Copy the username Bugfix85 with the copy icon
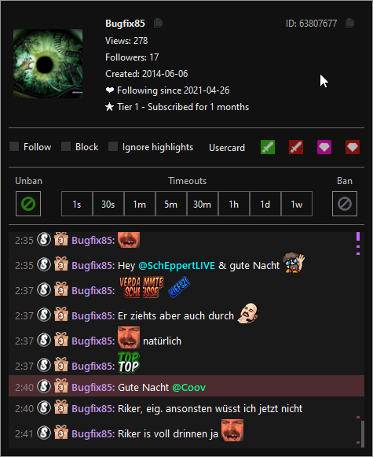This screenshot has width=373, height=457. click(x=158, y=23)
